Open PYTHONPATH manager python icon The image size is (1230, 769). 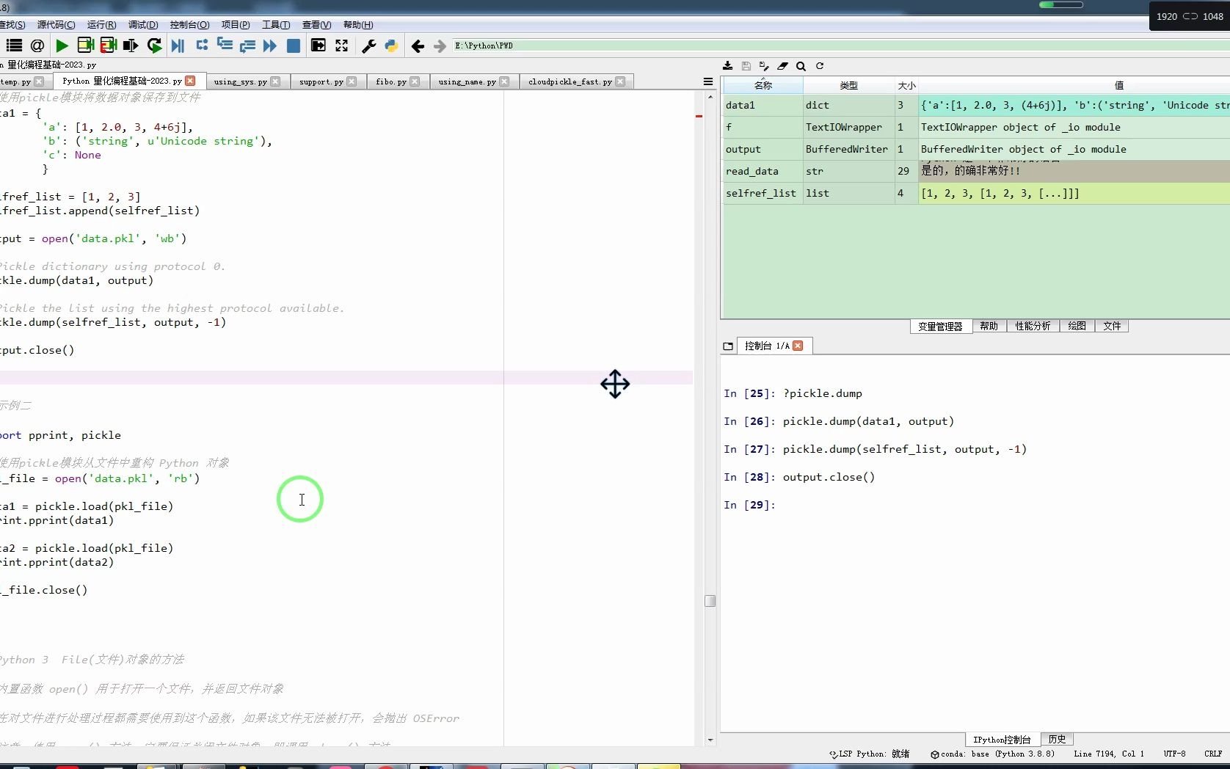[391, 45]
